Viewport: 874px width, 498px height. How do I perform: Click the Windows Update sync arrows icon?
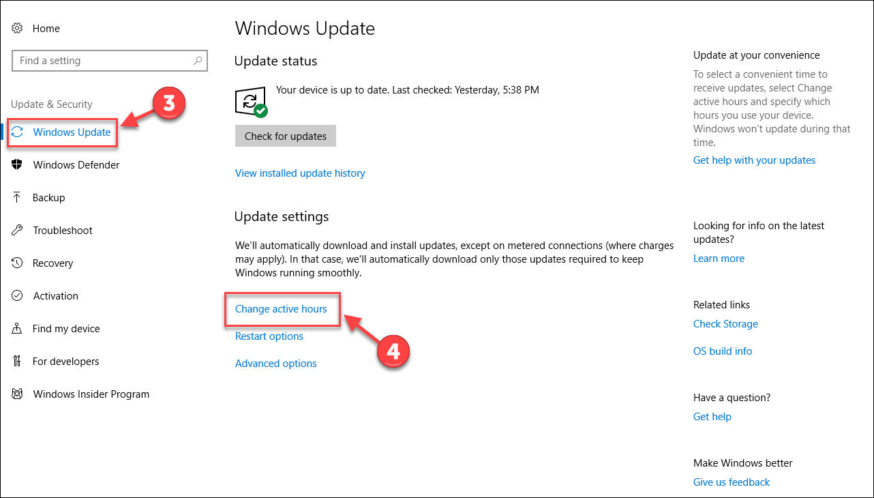point(18,132)
